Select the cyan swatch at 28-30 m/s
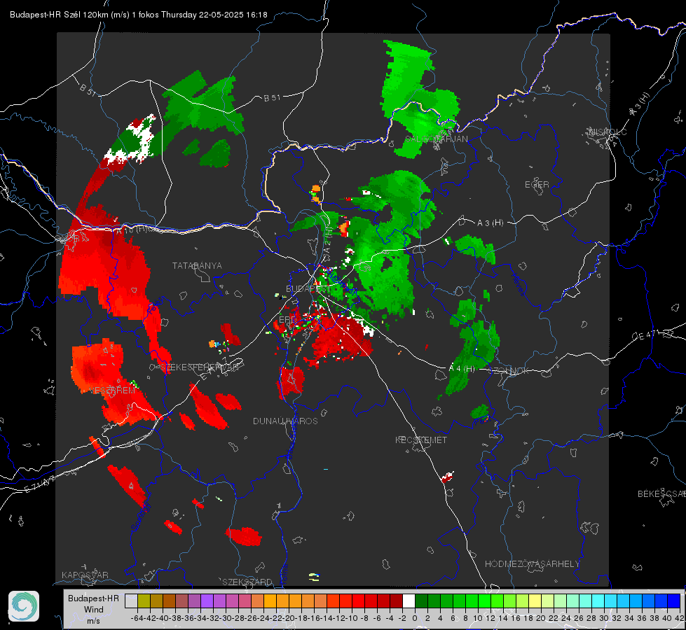The image size is (686, 630). point(598,601)
